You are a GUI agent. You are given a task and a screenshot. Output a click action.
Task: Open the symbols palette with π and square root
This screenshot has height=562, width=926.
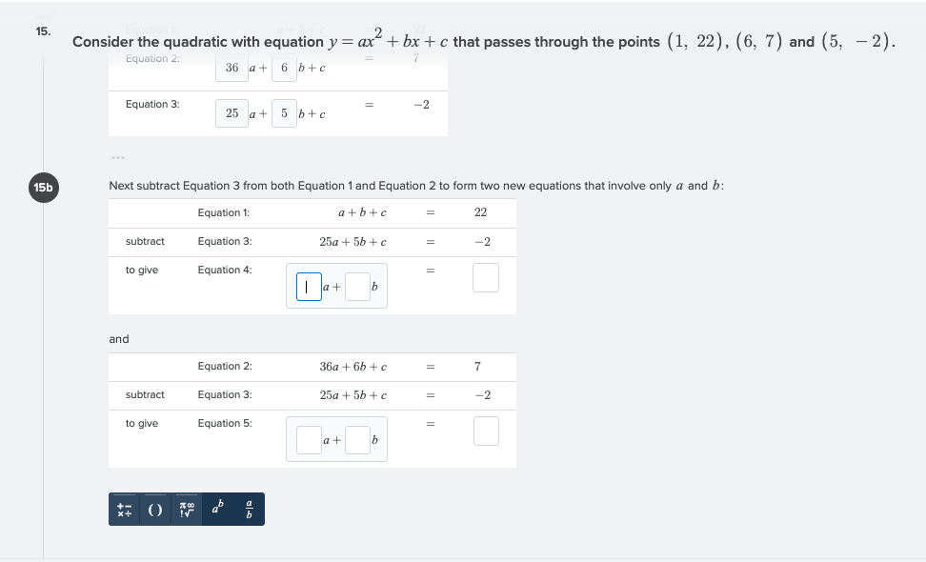point(186,510)
